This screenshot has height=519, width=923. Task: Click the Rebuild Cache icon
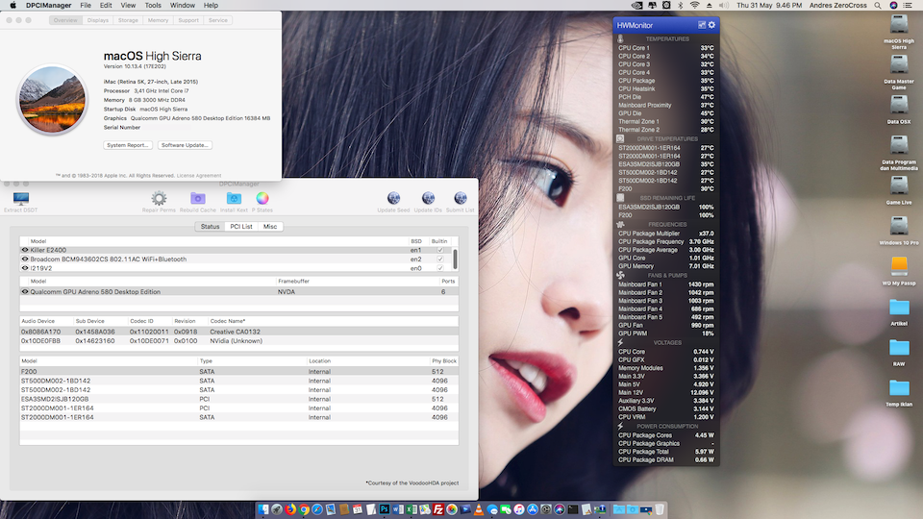pyautogui.click(x=197, y=198)
